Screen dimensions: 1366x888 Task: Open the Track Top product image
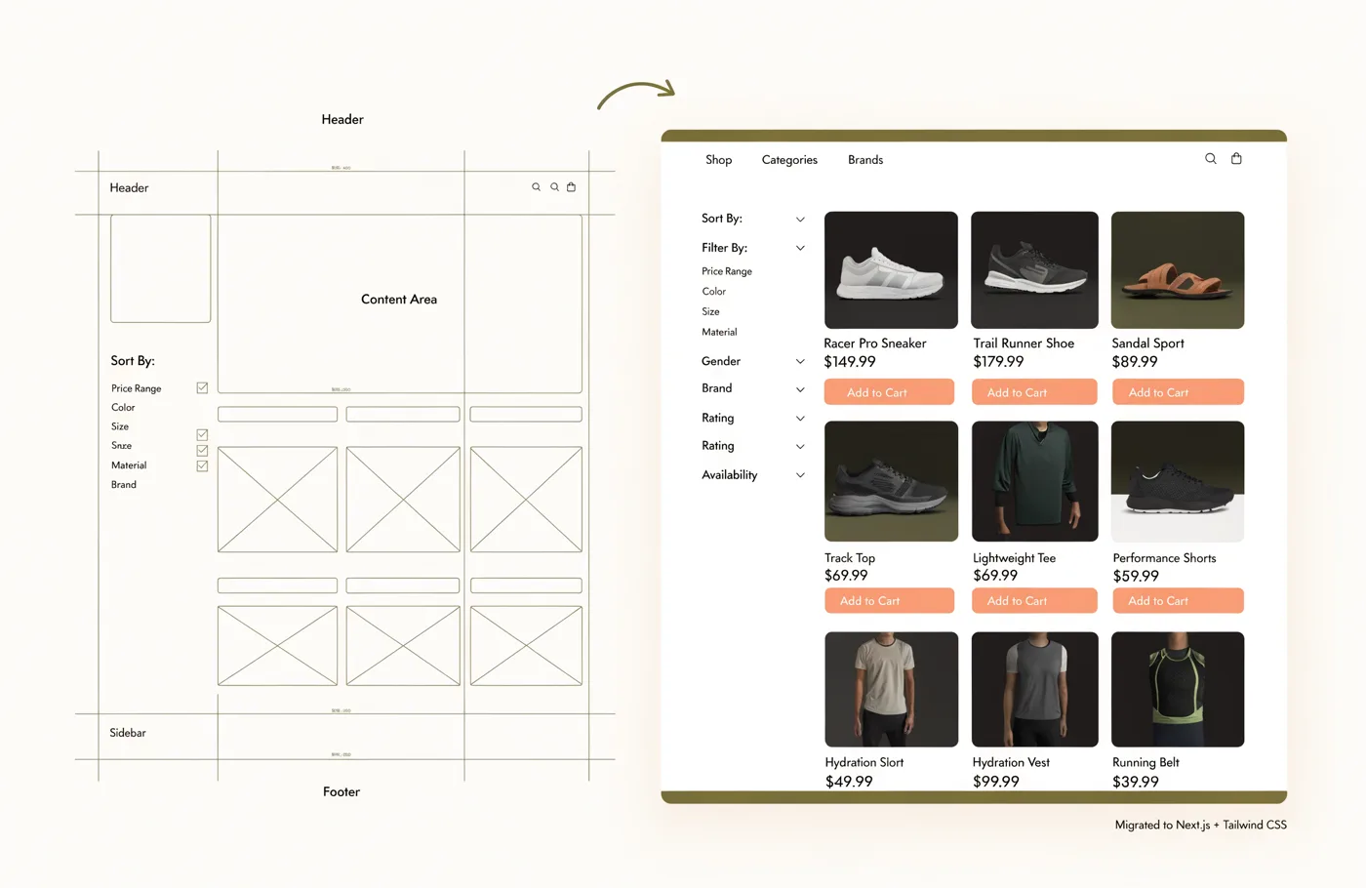(891, 481)
